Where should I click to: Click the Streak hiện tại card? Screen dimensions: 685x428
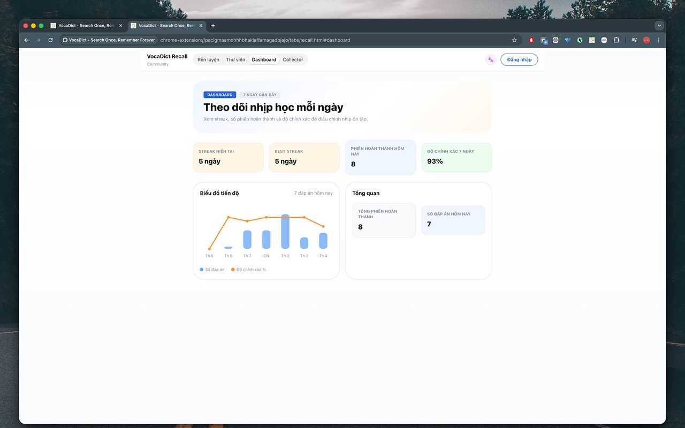coord(228,157)
